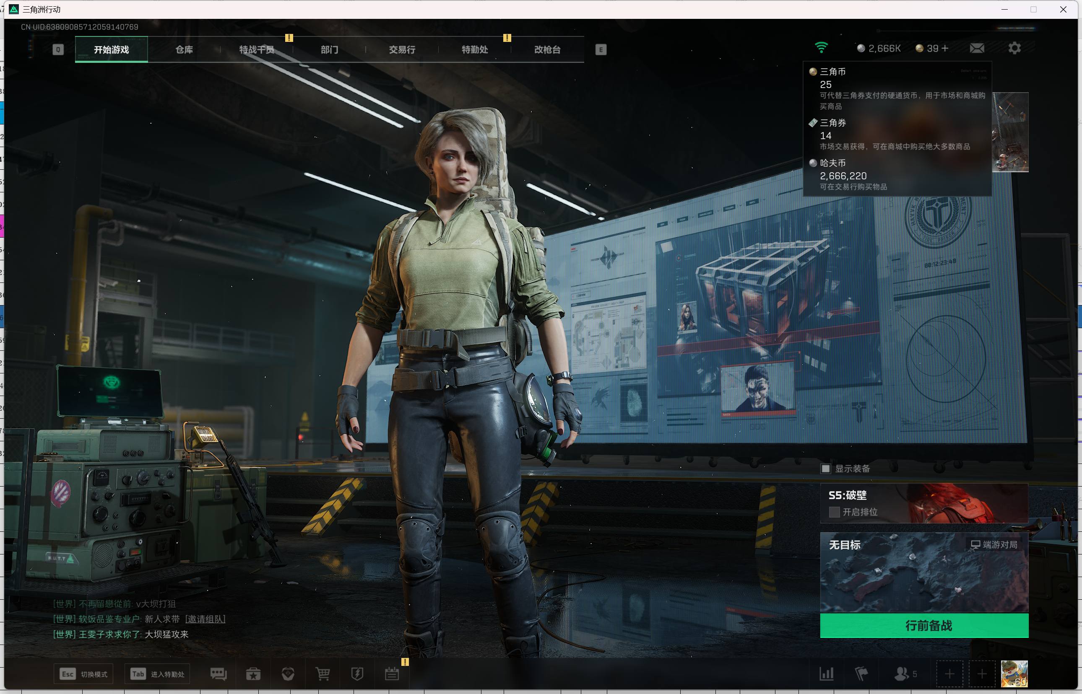Click the 切换模式 Esc button
Viewport: 1082px width, 694px height.
[x=83, y=674]
